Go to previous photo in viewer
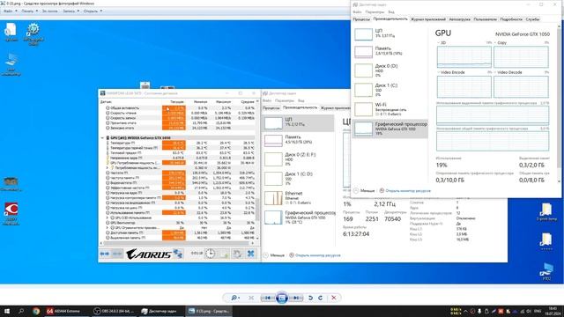This screenshot has width=564, height=317. 268,298
